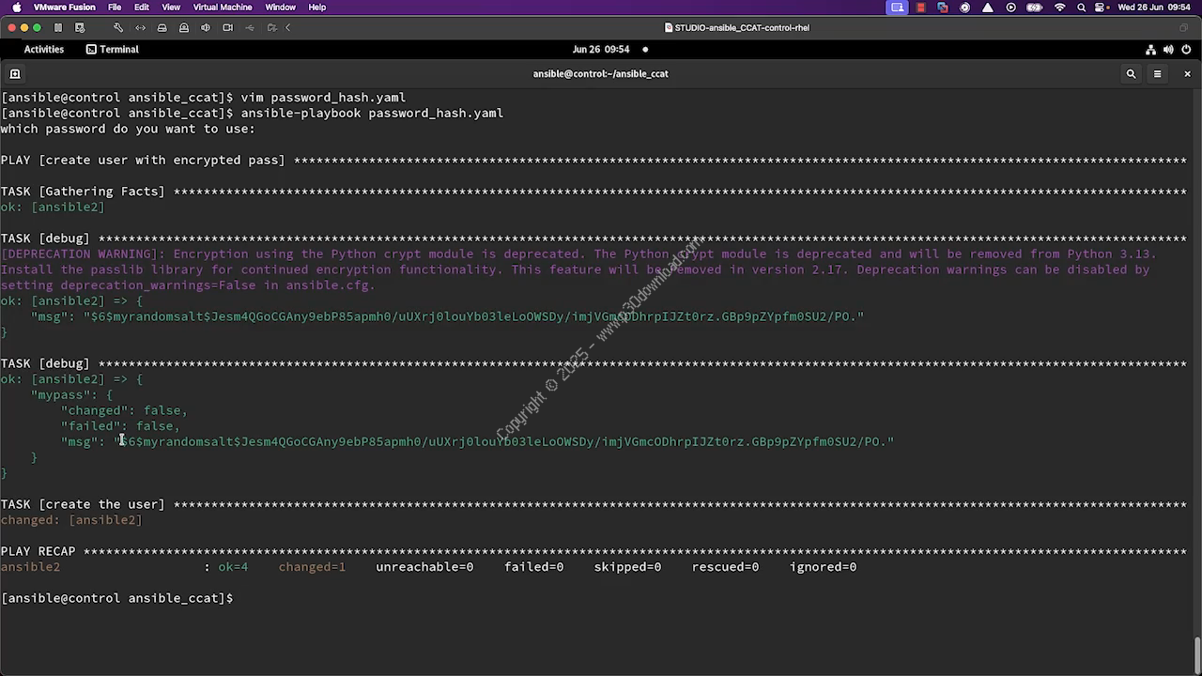The height and width of the screenshot is (676, 1202).
Task: Collapse device toolbar with left chevron
Action: pyautogui.click(x=287, y=27)
